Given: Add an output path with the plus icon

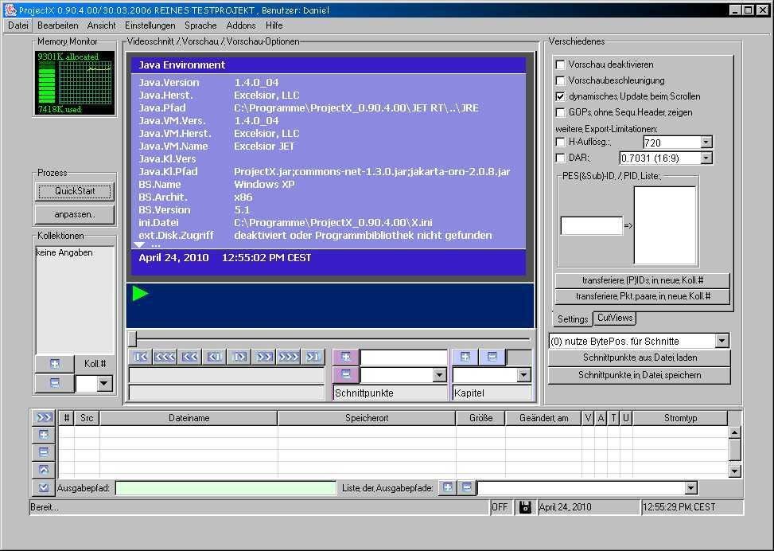Looking at the screenshot, I should pyautogui.click(x=448, y=487).
